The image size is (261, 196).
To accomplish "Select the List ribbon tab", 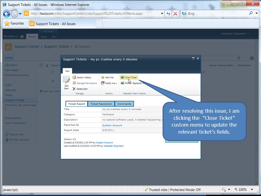I will pyautogui.click(x=54, y=37).
